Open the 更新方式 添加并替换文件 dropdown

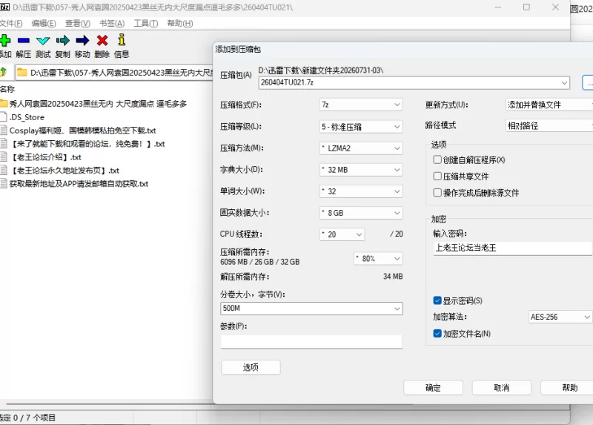[549, 105]
